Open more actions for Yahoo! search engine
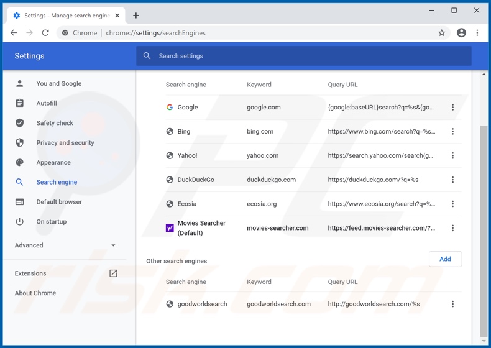 (x=452, y=155)
